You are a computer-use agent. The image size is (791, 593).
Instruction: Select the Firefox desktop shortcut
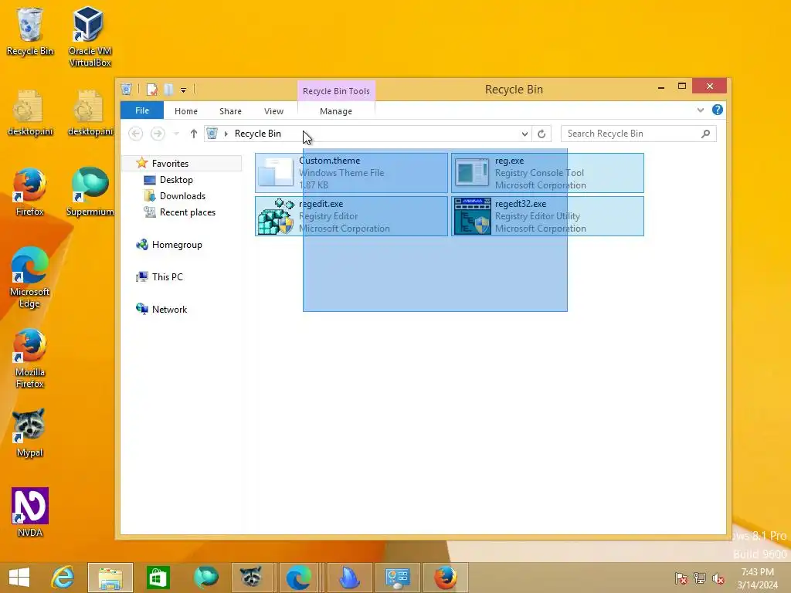pyautogui.click(x=30, y=191)
